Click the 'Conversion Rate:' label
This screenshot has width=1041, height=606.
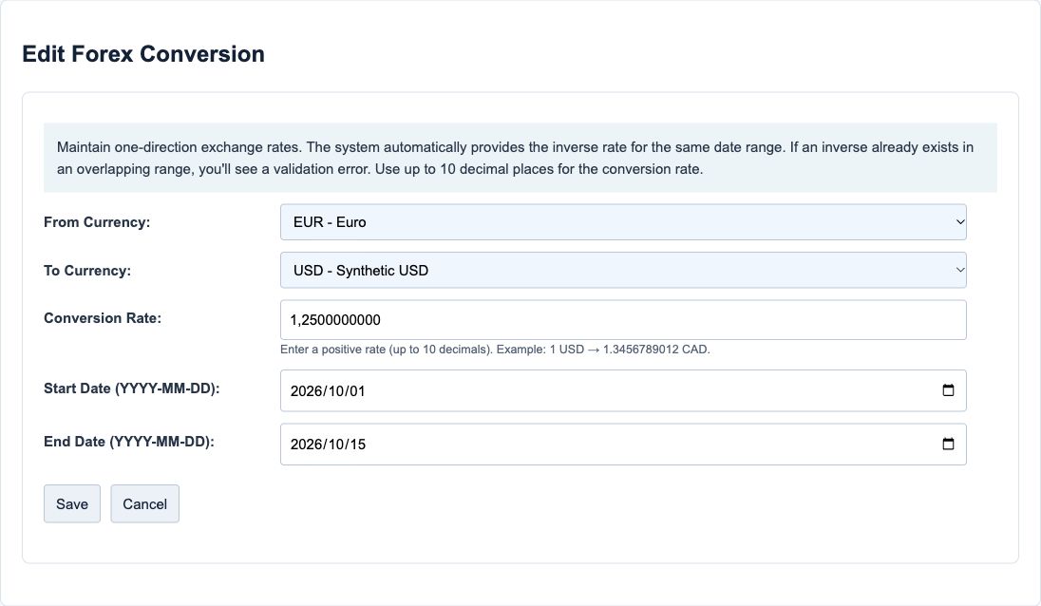tap(103, 318)
